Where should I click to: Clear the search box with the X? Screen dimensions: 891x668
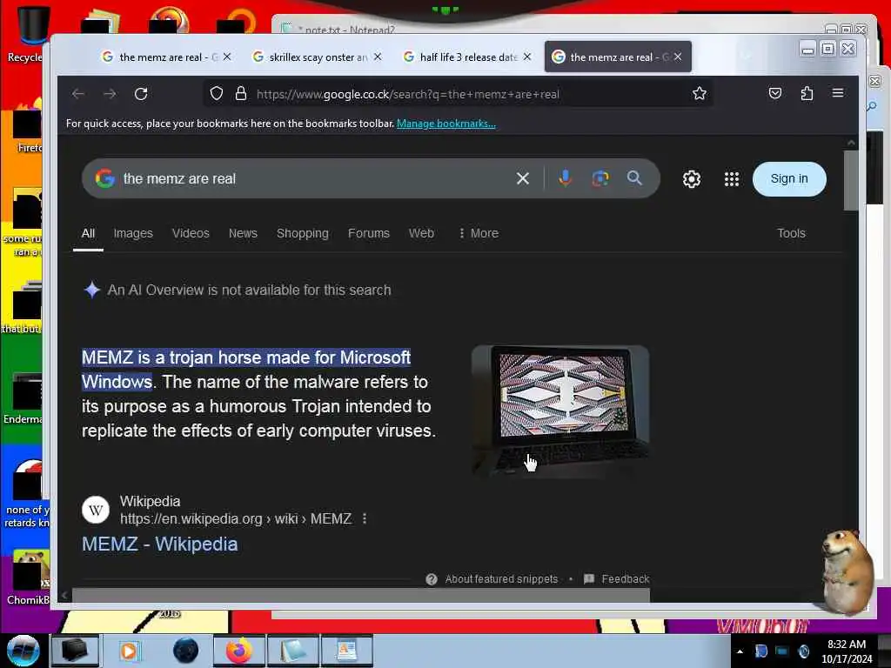[x=523, y=179]
